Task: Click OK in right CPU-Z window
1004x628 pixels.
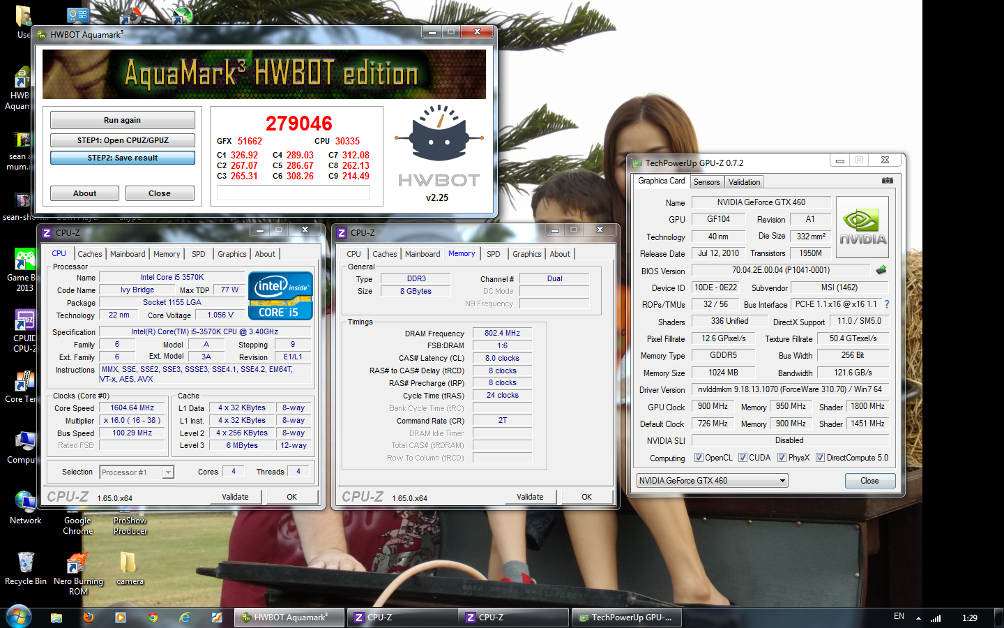Action: (x=587, y=497)
